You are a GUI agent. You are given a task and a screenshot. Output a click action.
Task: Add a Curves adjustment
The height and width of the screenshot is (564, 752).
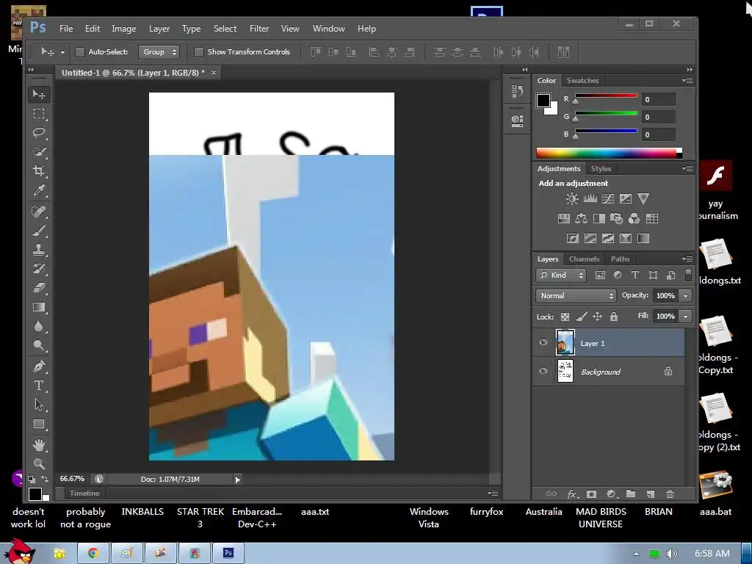(607, 198)
